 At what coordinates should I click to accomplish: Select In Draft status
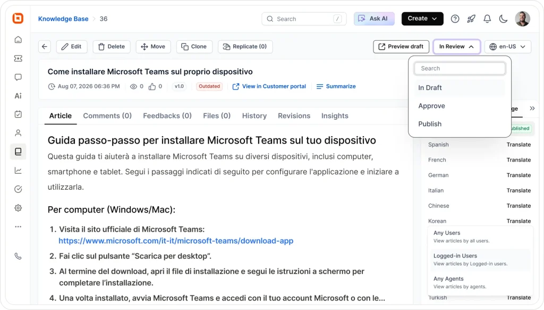(460, 87)
